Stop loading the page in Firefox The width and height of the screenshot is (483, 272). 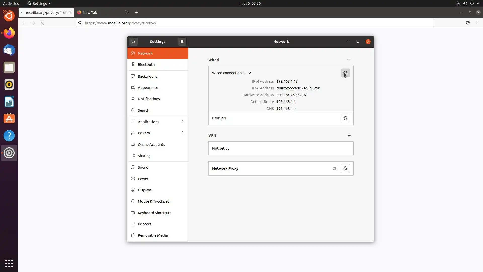(42, 23)
